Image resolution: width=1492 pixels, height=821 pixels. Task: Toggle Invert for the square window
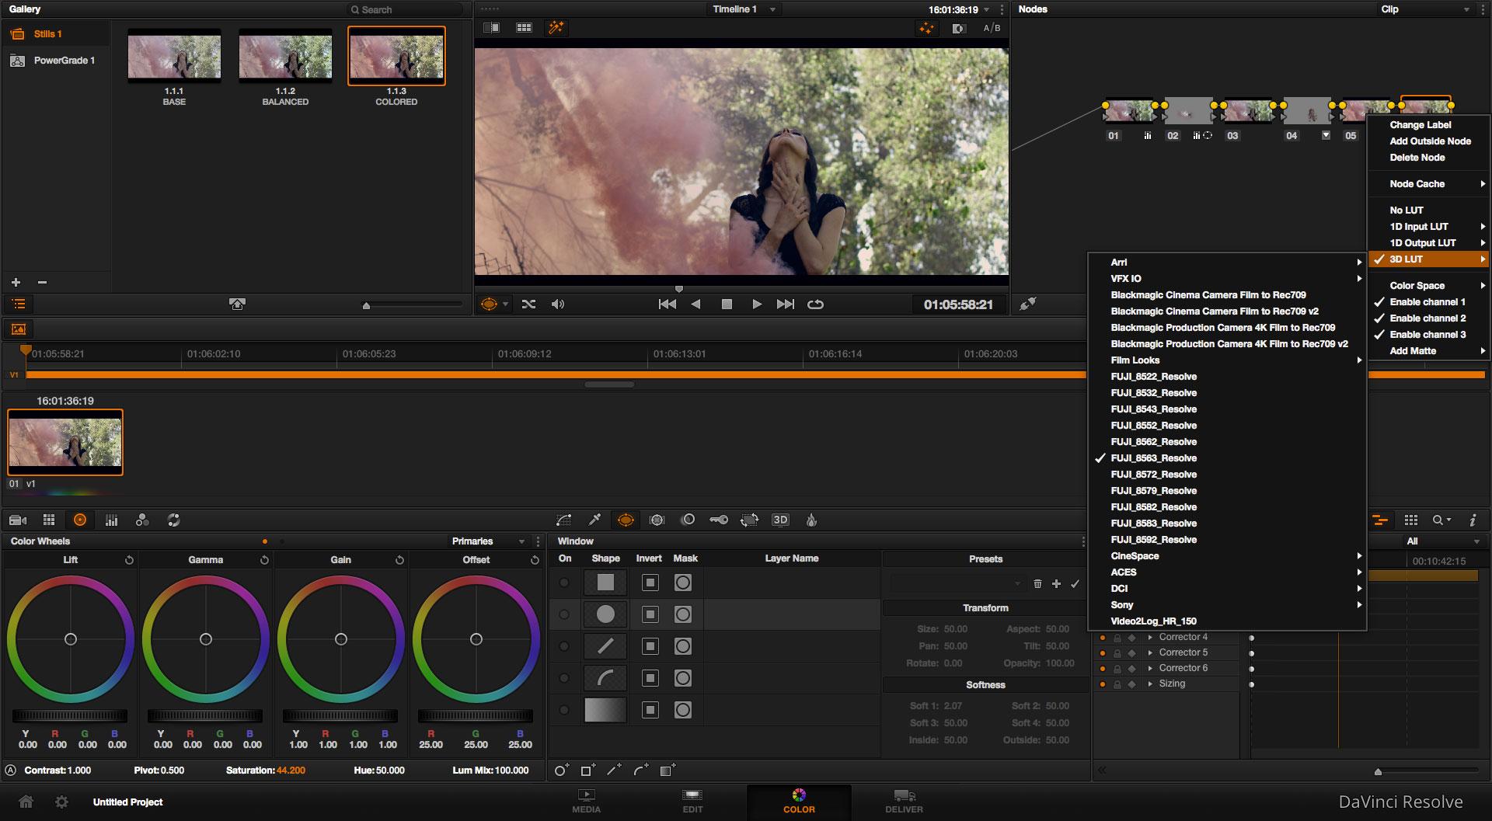coord(650,583)
